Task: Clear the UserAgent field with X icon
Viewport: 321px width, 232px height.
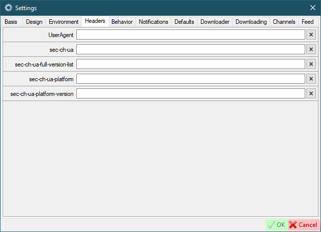Action: click(311, 35)
